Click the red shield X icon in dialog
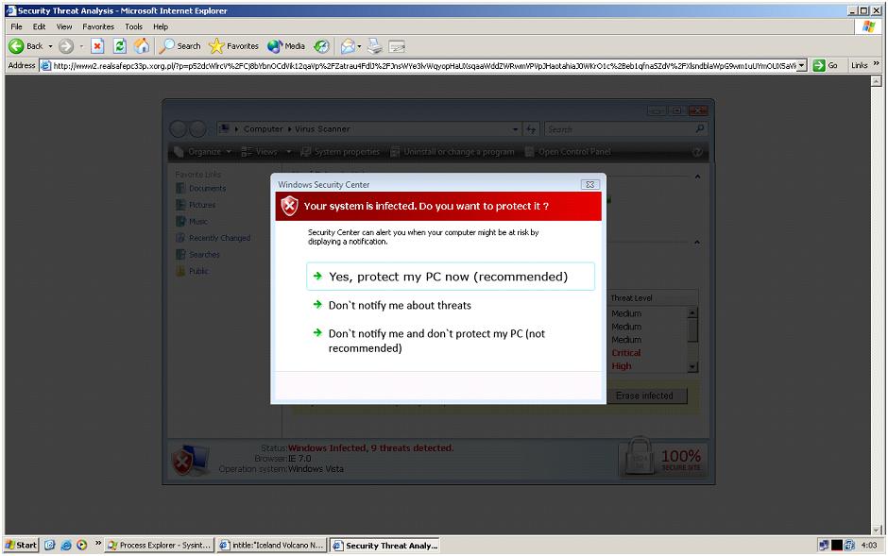Viewport: 888px width, 556px height. pos(289,206)
